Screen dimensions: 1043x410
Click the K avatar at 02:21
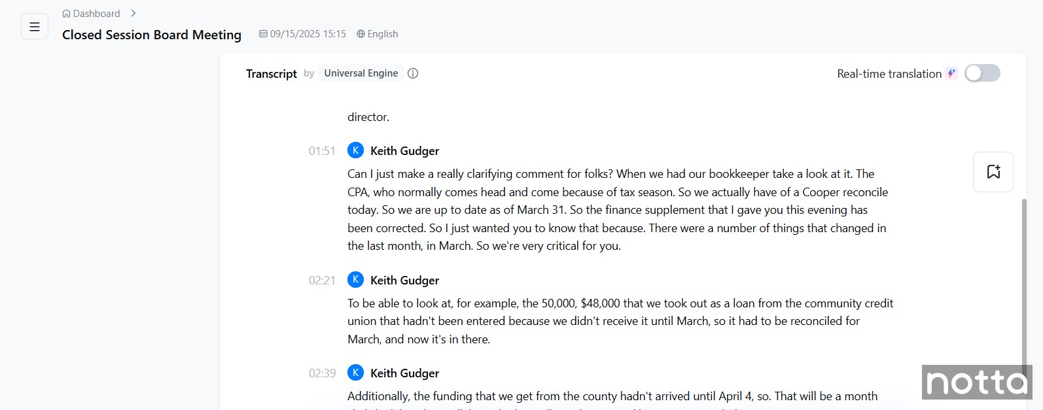[355, 280]
